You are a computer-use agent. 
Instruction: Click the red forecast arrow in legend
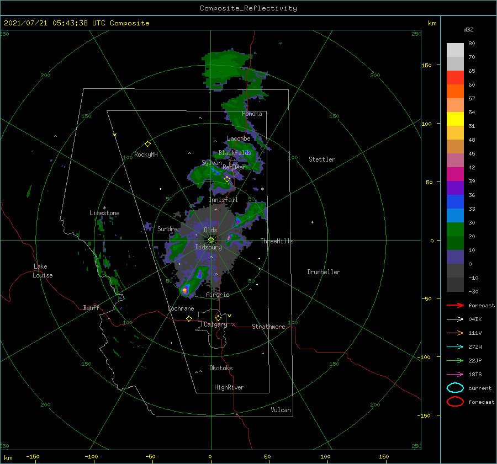[455, 305]
